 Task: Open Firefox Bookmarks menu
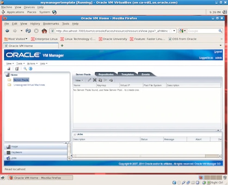[51, 24]
